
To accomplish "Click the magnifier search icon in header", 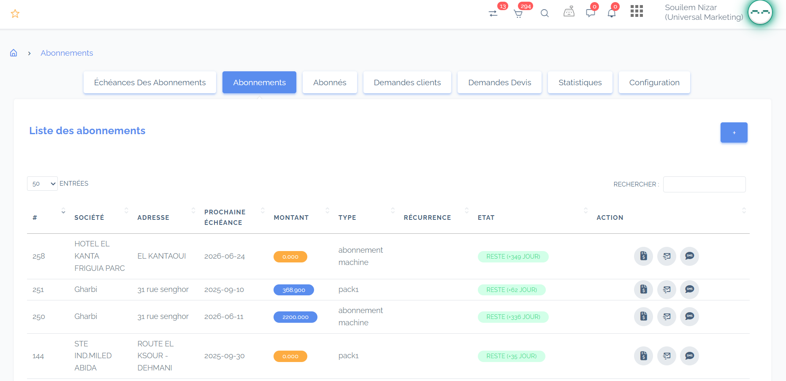I will [x=545, y=14].
